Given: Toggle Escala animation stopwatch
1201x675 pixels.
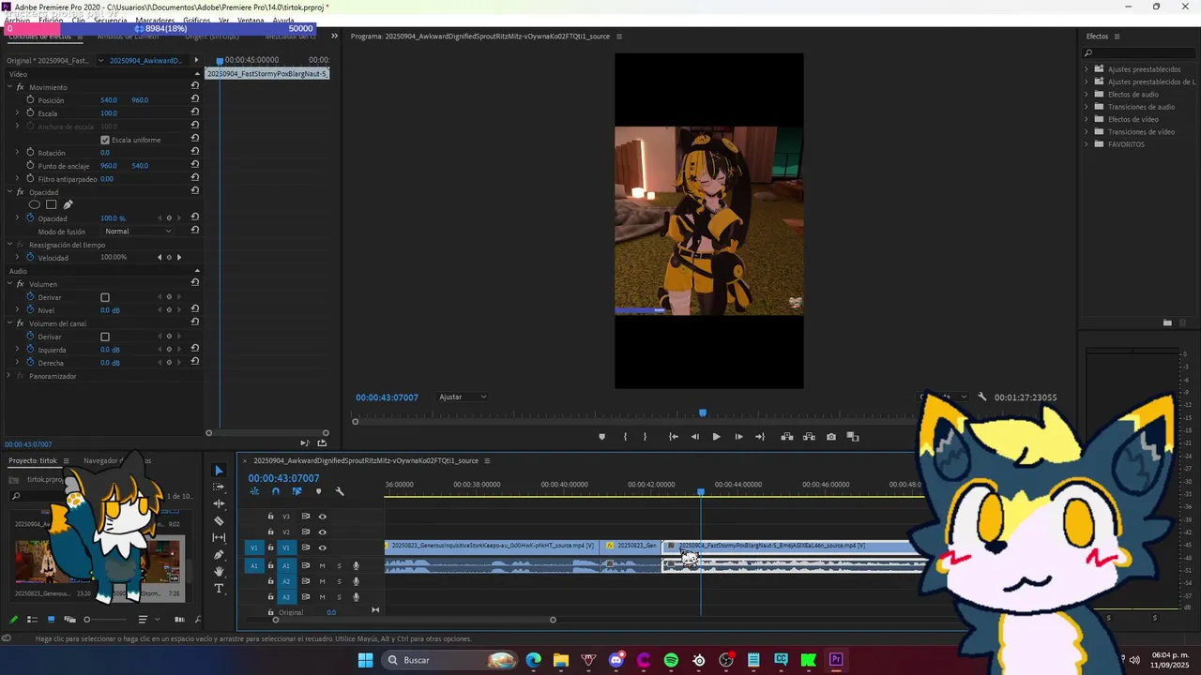Looking at the screenshot, I should (30, 112).
